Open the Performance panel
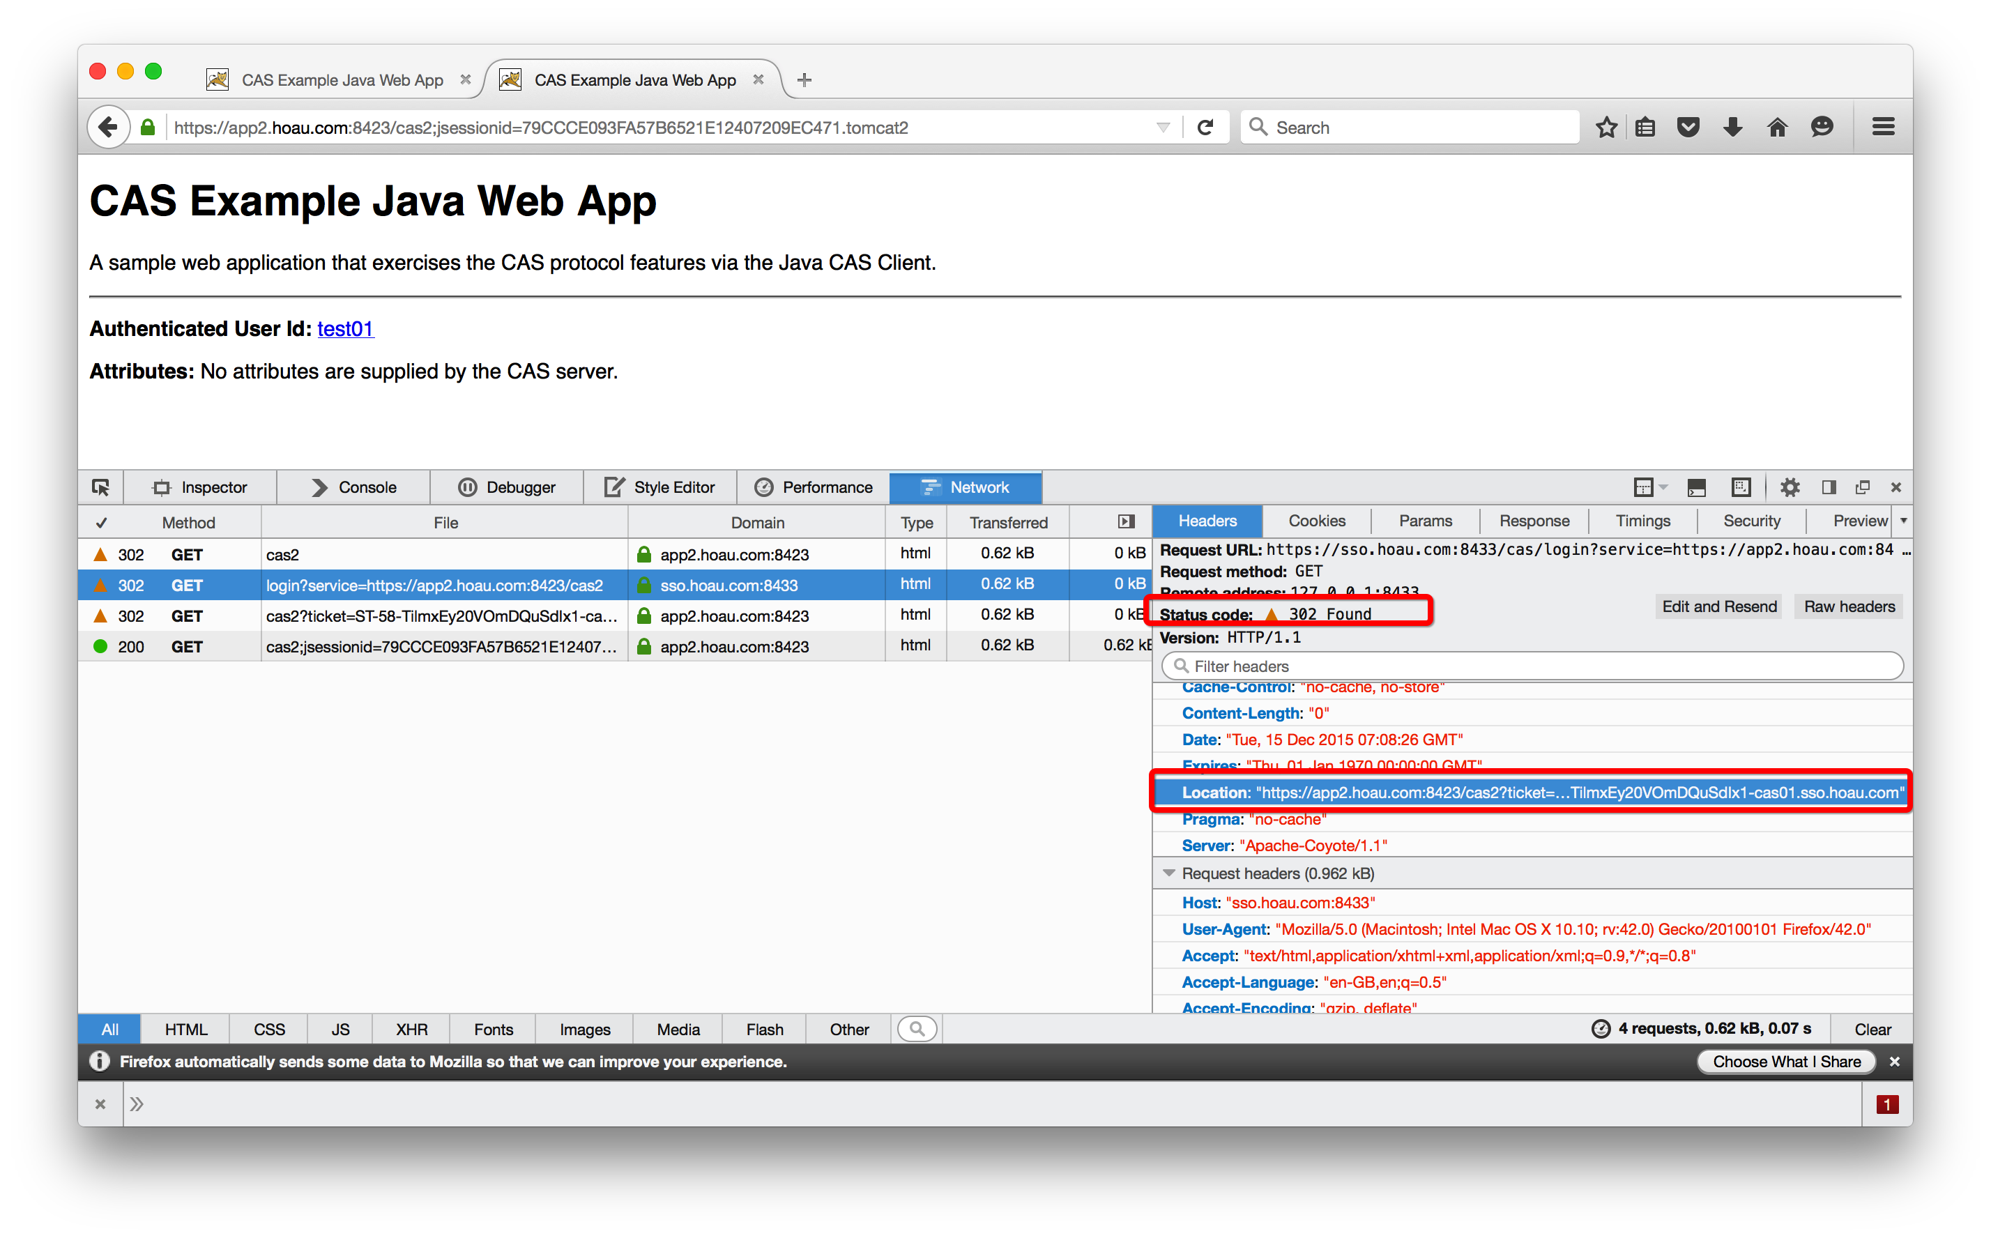The width and height of the screenshot is (1991, 1238). [813, 487]
